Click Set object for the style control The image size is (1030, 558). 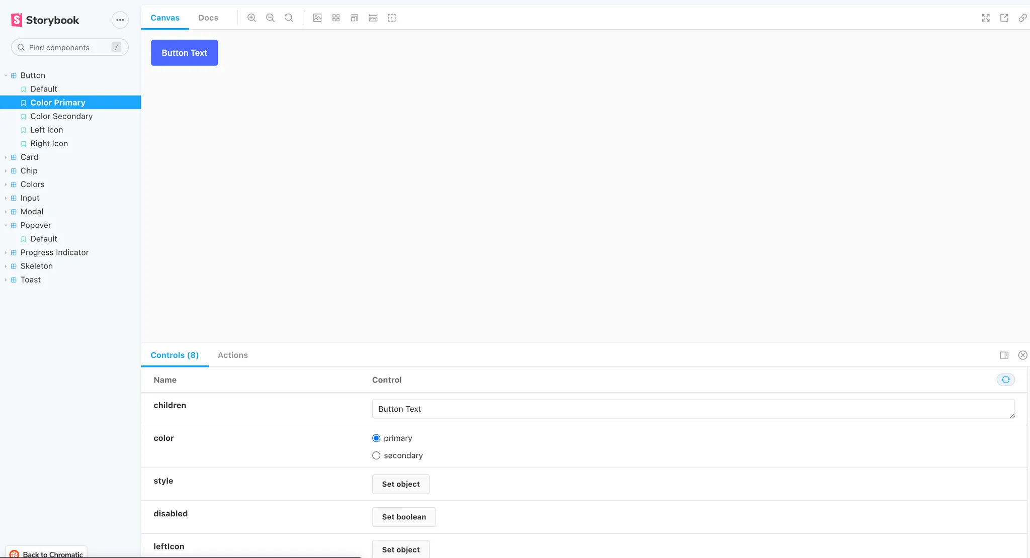(401, 484)
